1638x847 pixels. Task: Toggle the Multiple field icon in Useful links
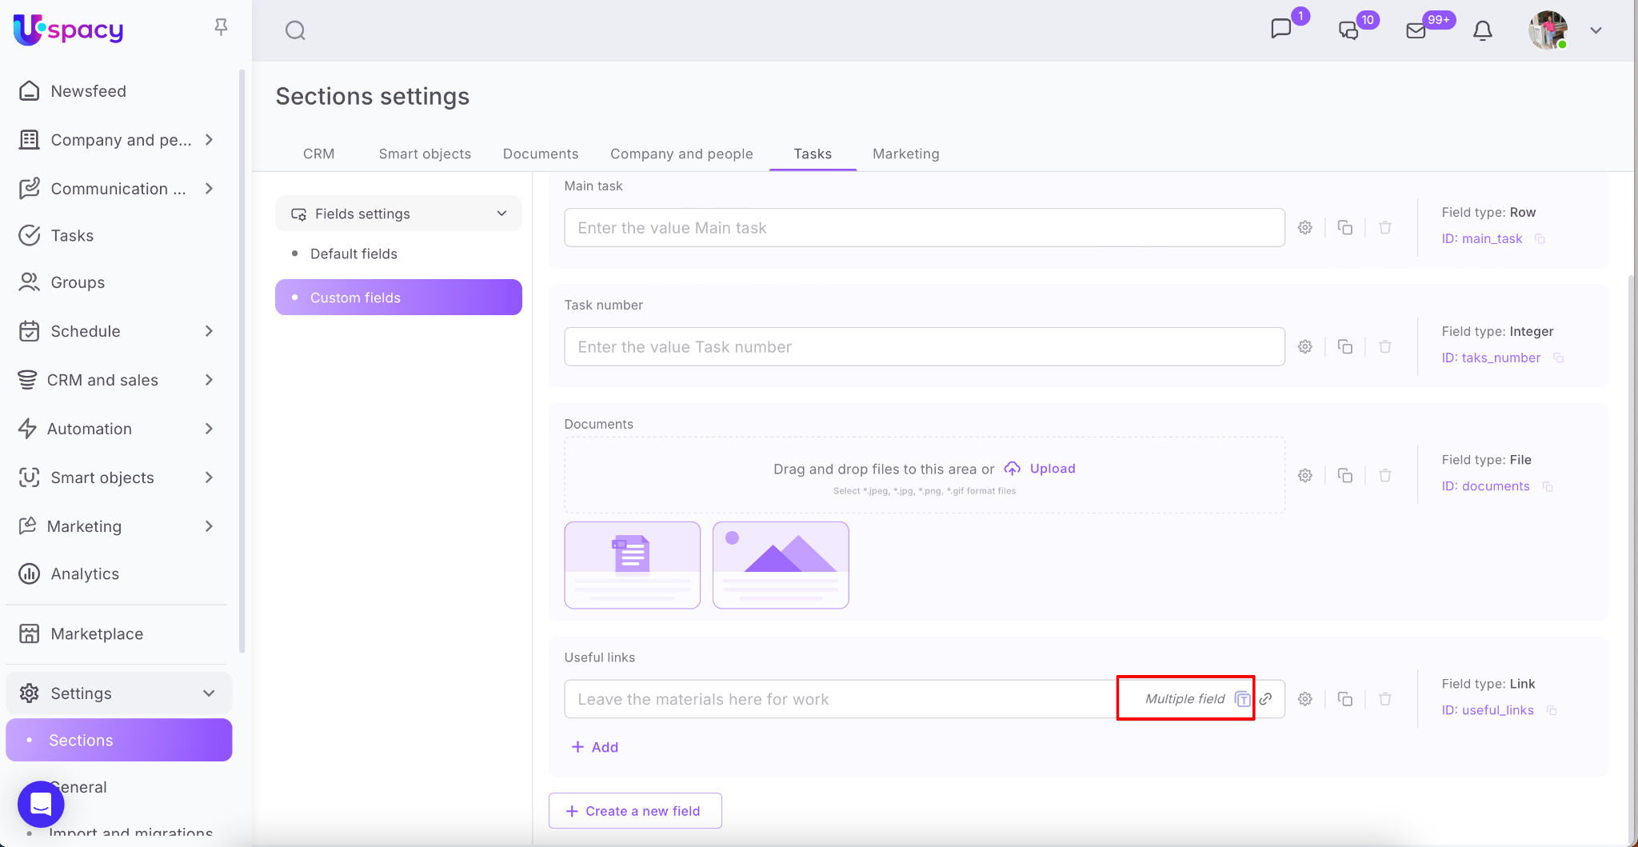point(1242,699)
